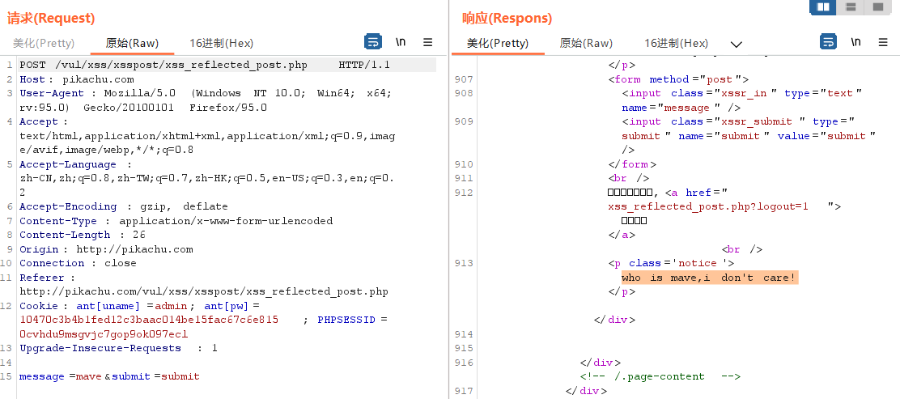Switch Response to 美化(Pretty) tab
This screenshot has width=900, height=399.
tap(498, 43)
